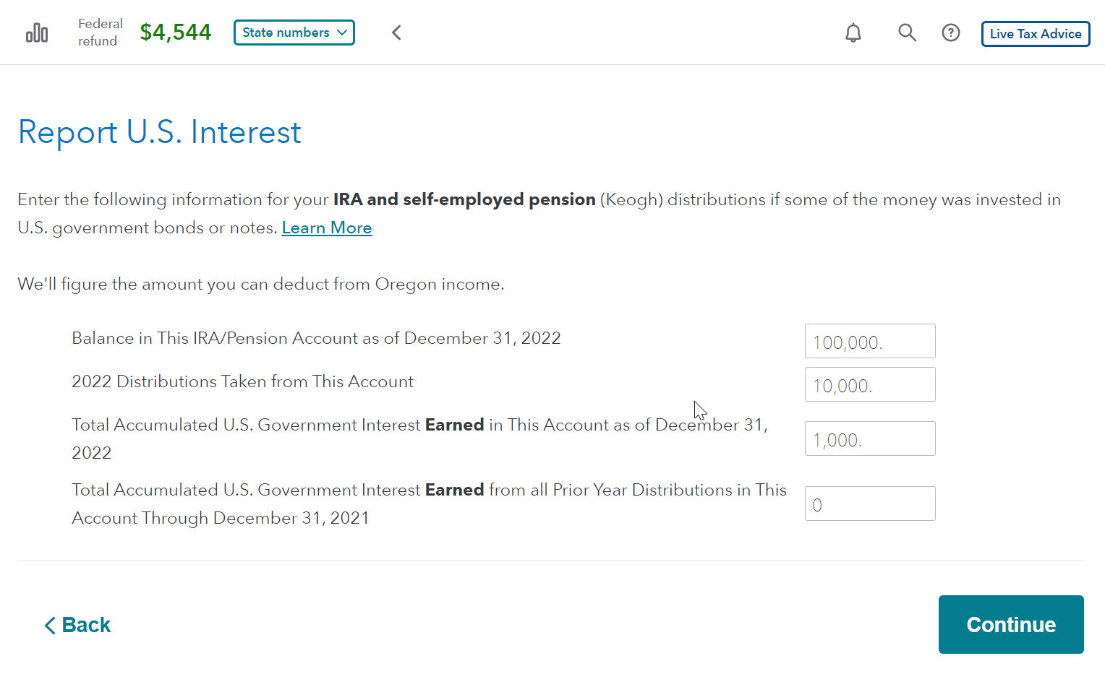This screenshot has height=674, width=1105.
Task: Follow the Learn More link
Action: pos(327,228)
